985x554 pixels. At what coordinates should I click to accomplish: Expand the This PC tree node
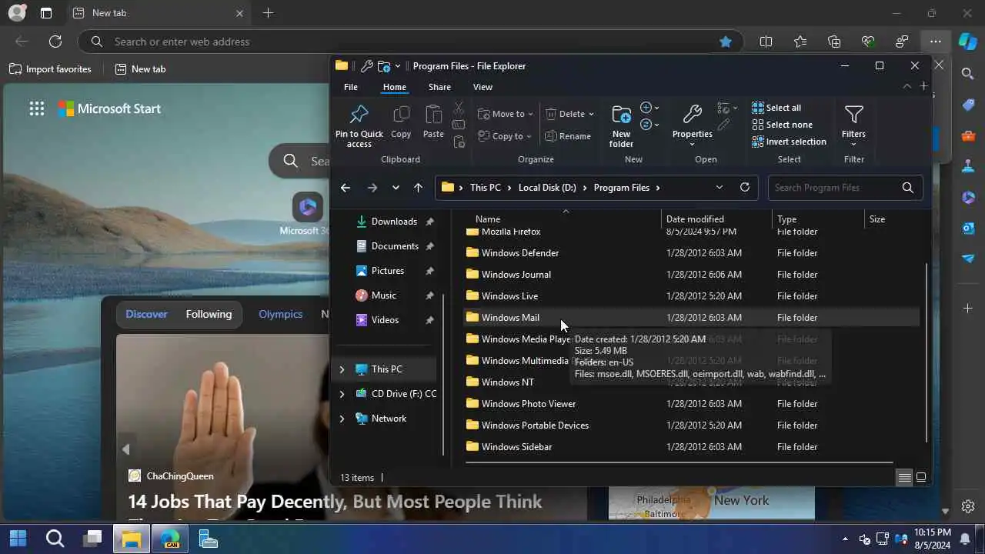coord(342,369)
